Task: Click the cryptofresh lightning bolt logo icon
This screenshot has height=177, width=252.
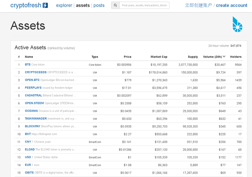Action: (x=45, y=5)
